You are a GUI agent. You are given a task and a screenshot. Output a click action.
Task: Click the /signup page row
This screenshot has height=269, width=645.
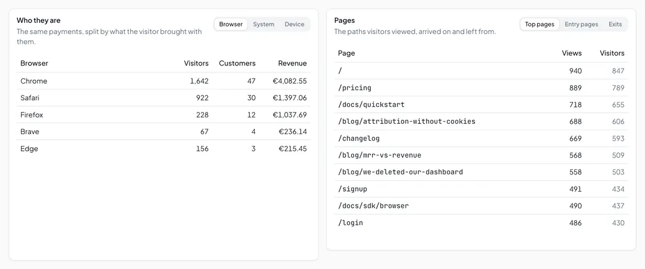click(x=481, y=189)
